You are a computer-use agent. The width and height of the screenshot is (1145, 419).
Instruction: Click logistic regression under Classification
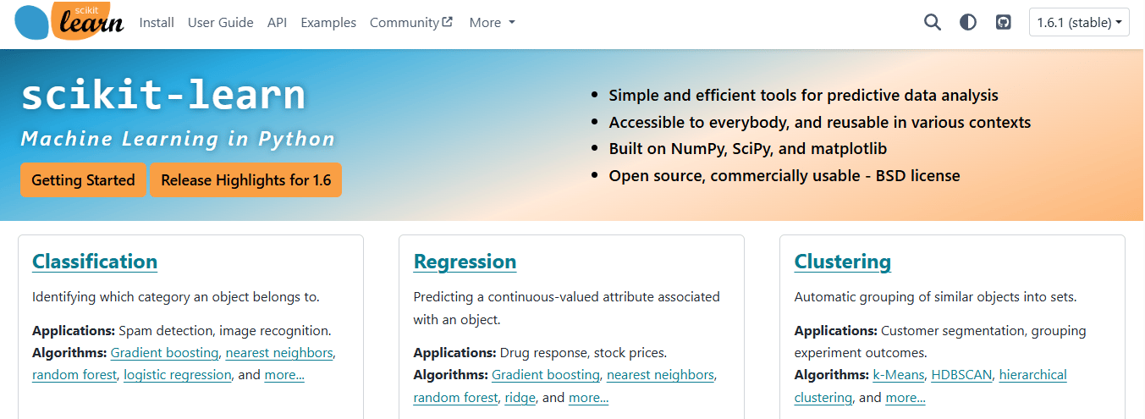[x=178, y=375]
